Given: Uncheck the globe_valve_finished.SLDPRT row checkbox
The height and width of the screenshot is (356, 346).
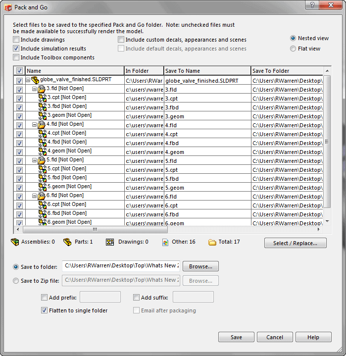Looking at the screenshot, I should (x=19, y=81).
